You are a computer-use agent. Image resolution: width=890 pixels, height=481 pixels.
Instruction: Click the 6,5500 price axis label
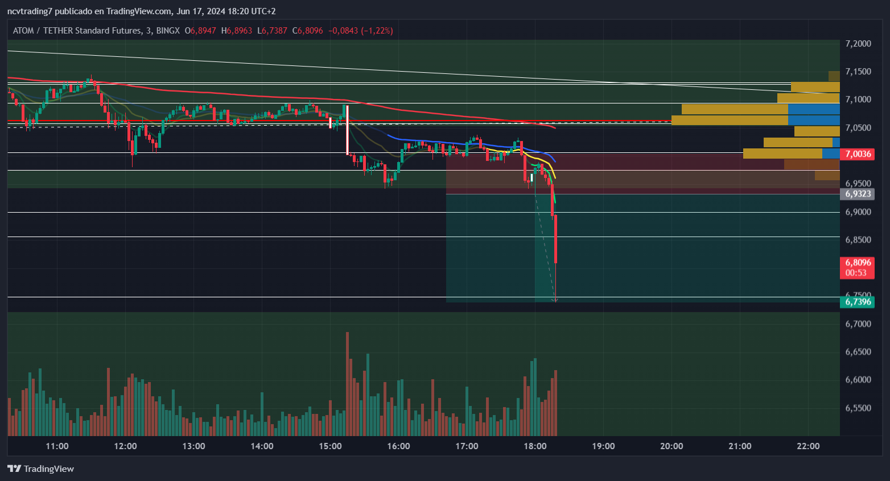coord(858,408)
